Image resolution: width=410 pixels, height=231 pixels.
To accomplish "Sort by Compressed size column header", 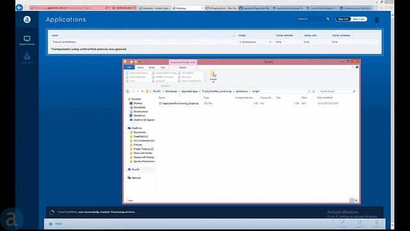I will pyautogui.click(x=244, y=98).
